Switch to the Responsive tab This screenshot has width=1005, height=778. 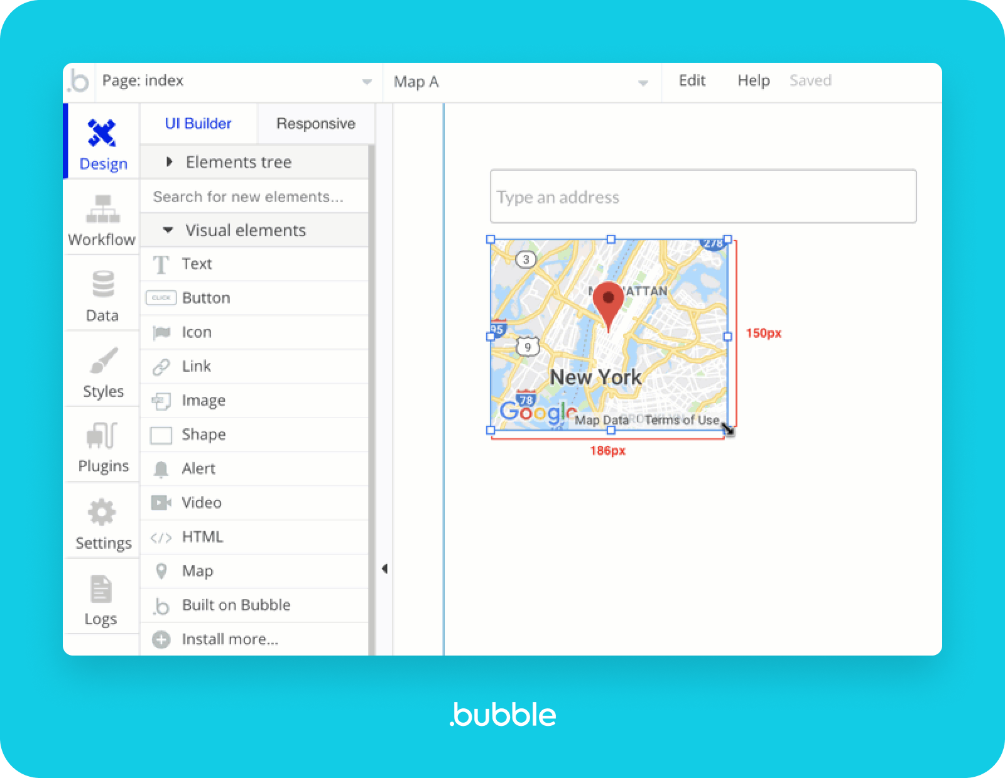click(316, 124)
